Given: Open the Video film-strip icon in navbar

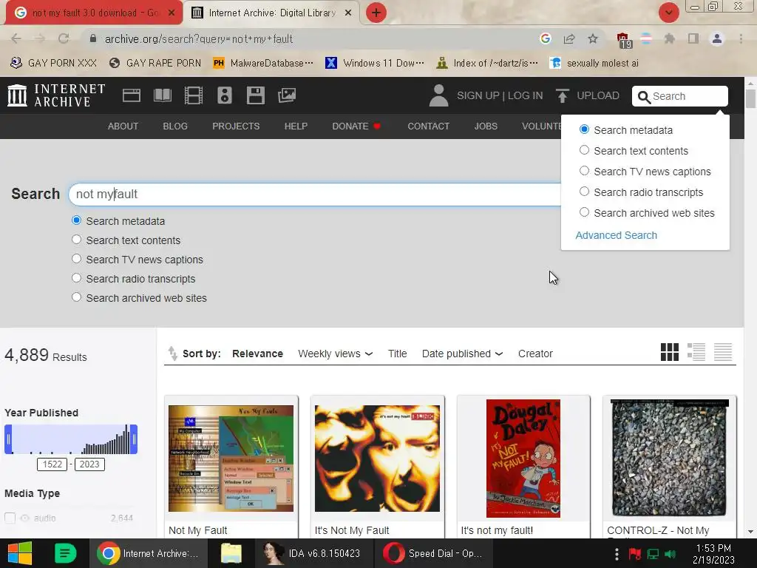Looking at the screenshot, I should coord(193,95).
